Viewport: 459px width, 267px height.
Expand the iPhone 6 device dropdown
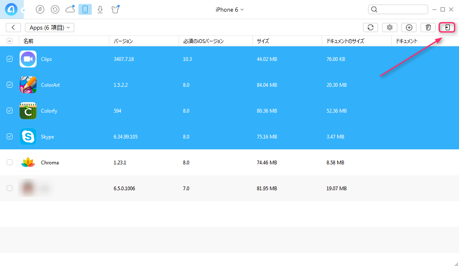coord(229,10)
